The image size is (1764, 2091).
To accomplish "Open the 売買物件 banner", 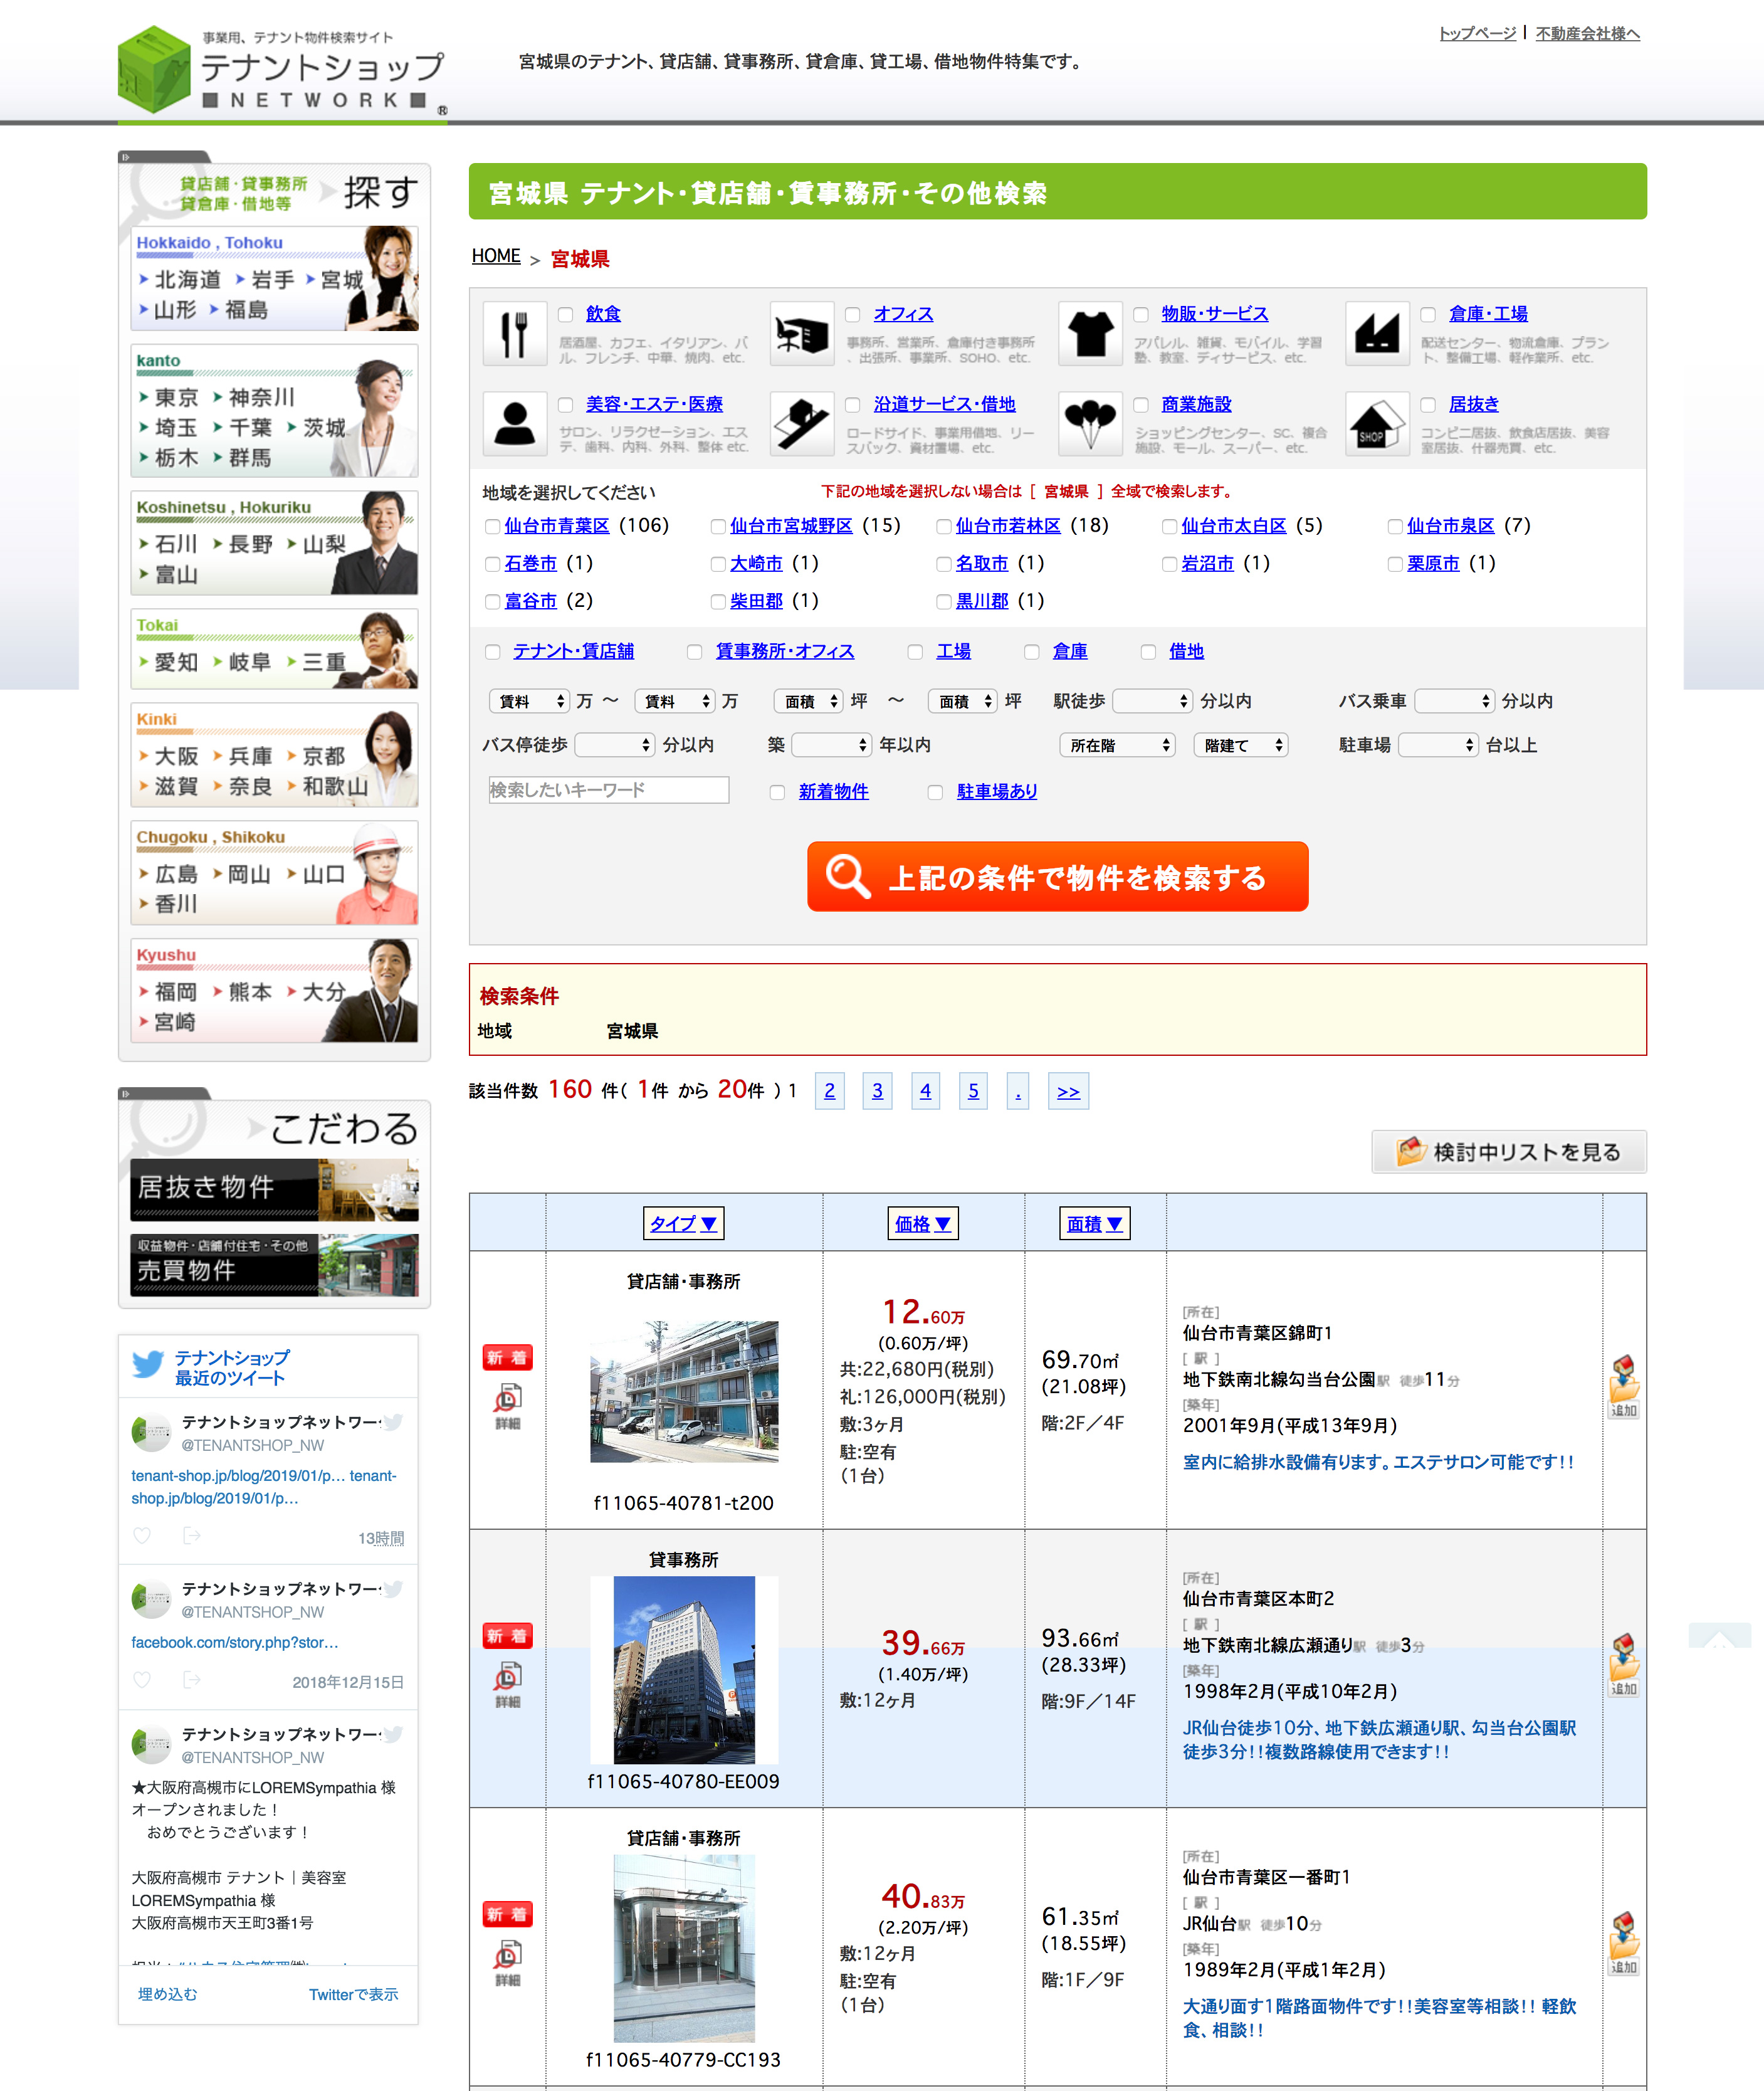I will coord(274,1265).
